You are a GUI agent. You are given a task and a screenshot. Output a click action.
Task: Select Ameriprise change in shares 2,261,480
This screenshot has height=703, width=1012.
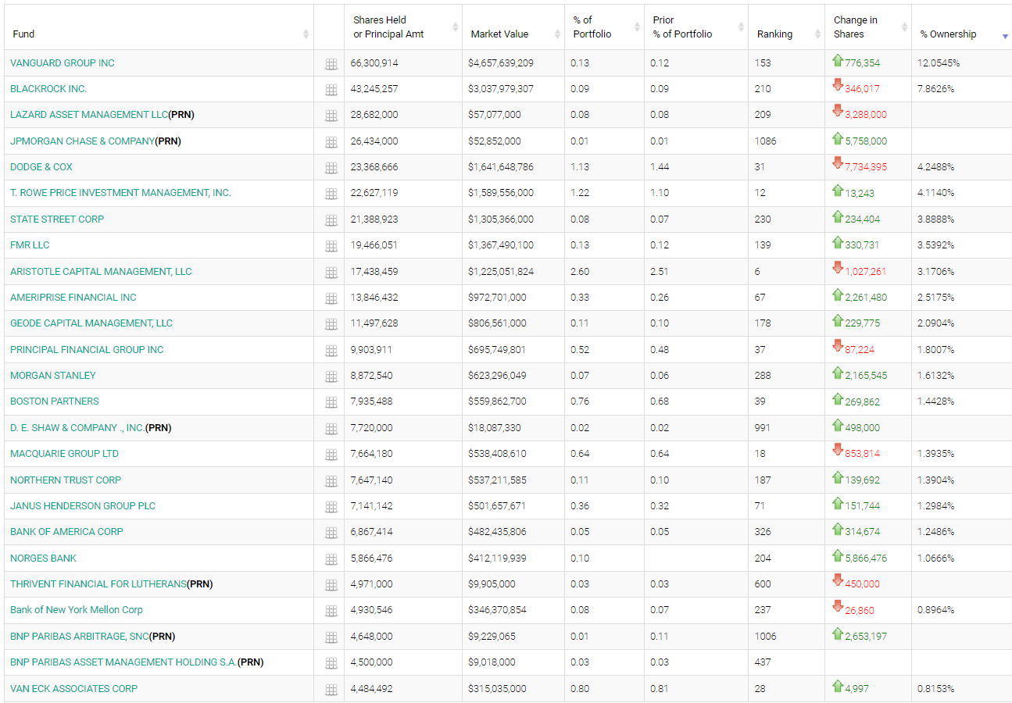pyautogui.click(x=866, y=298)
